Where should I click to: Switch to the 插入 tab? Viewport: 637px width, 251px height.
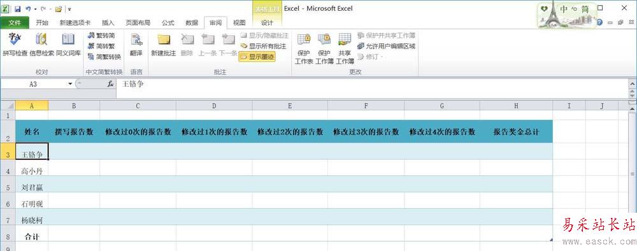click(108, 23)
